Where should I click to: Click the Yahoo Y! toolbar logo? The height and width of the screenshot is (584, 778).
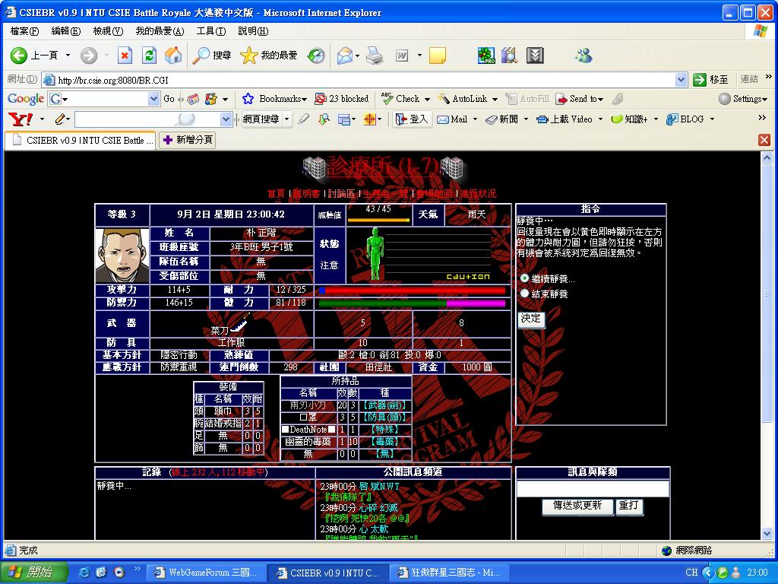coord(21,119)
